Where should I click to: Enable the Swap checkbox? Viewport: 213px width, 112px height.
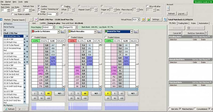coord(39,12)
